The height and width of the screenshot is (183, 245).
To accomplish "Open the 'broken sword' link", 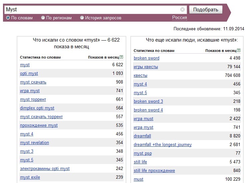I will point(147,58).
